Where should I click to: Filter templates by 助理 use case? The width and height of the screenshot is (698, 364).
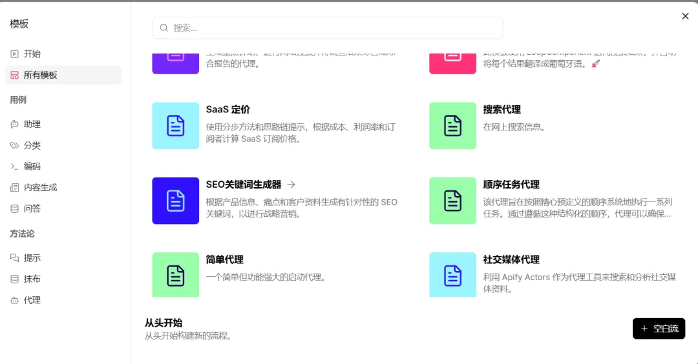pos(32,124)
